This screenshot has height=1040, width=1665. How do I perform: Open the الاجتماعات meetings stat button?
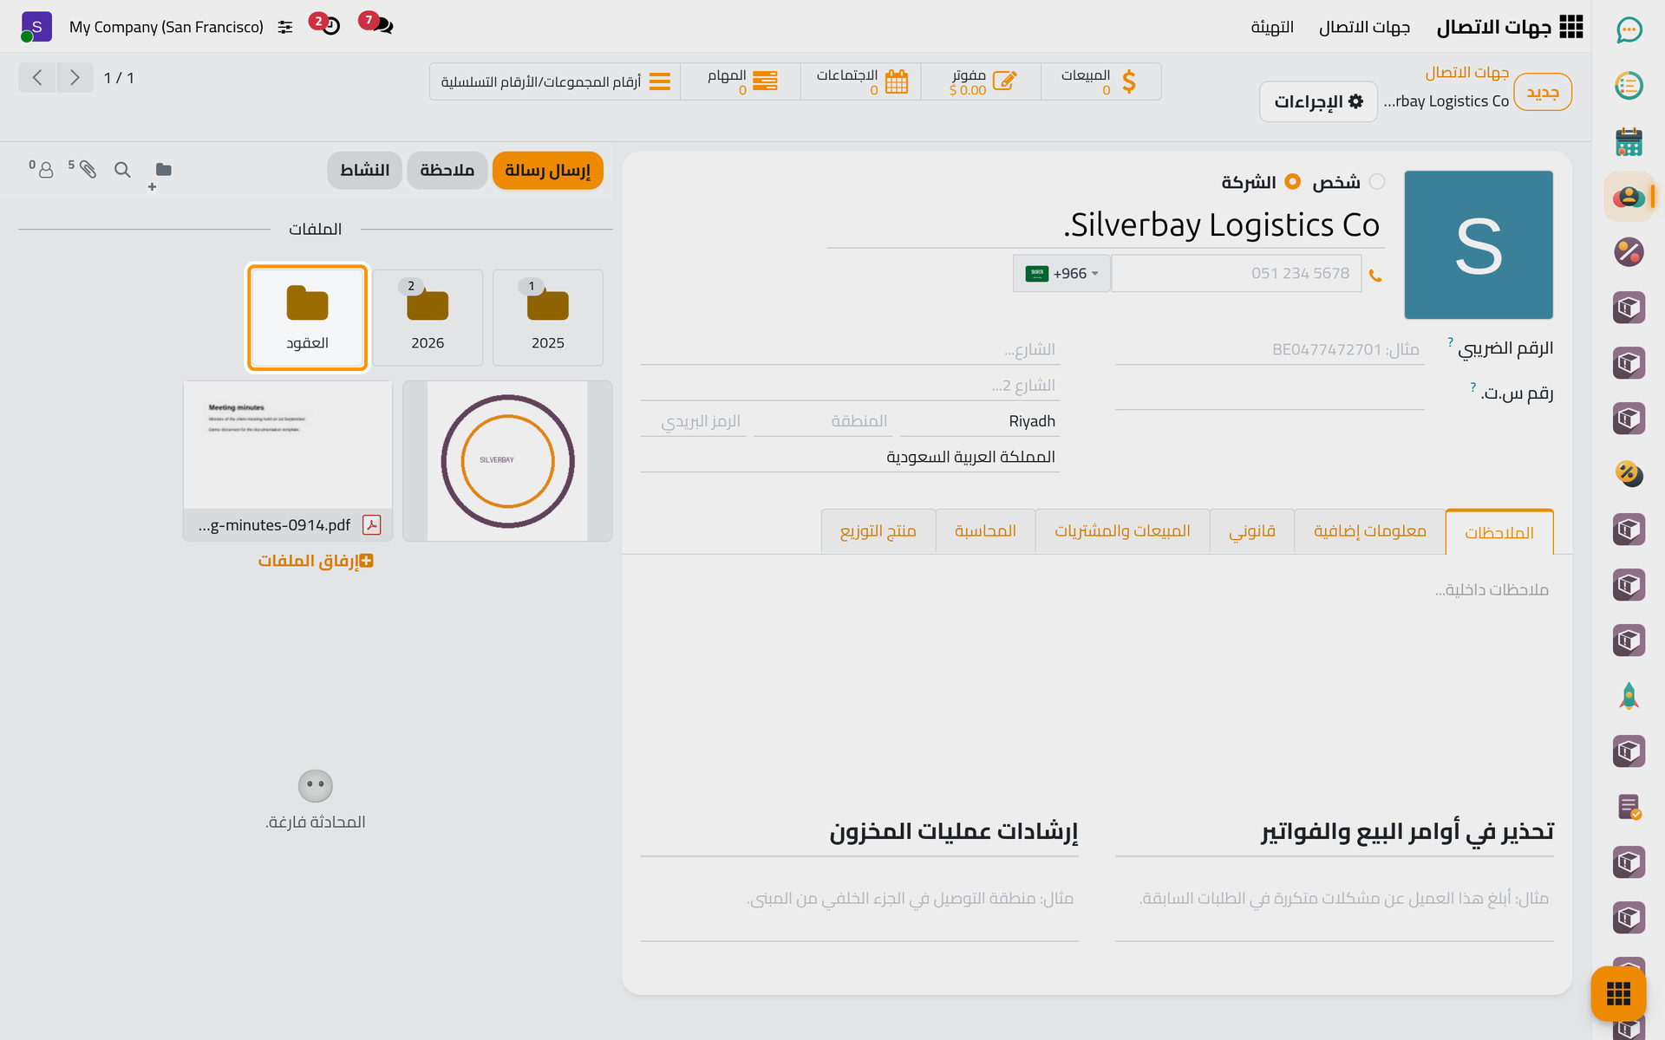click(x=860, y=81)
